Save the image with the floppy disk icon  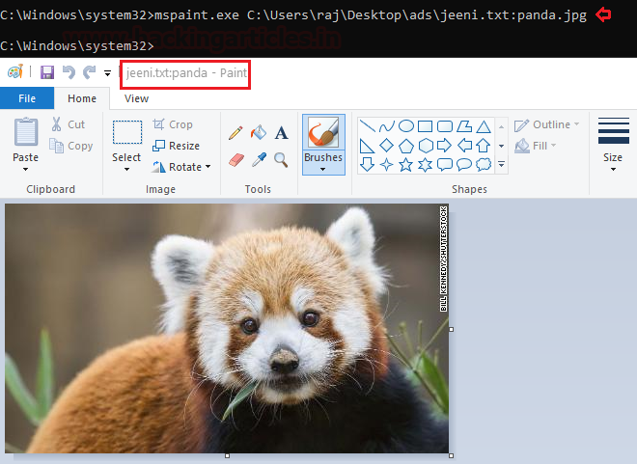click(x=47, y=72)
